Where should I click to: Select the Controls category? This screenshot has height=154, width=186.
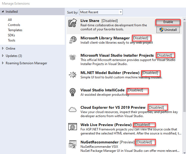click(14, 25)
